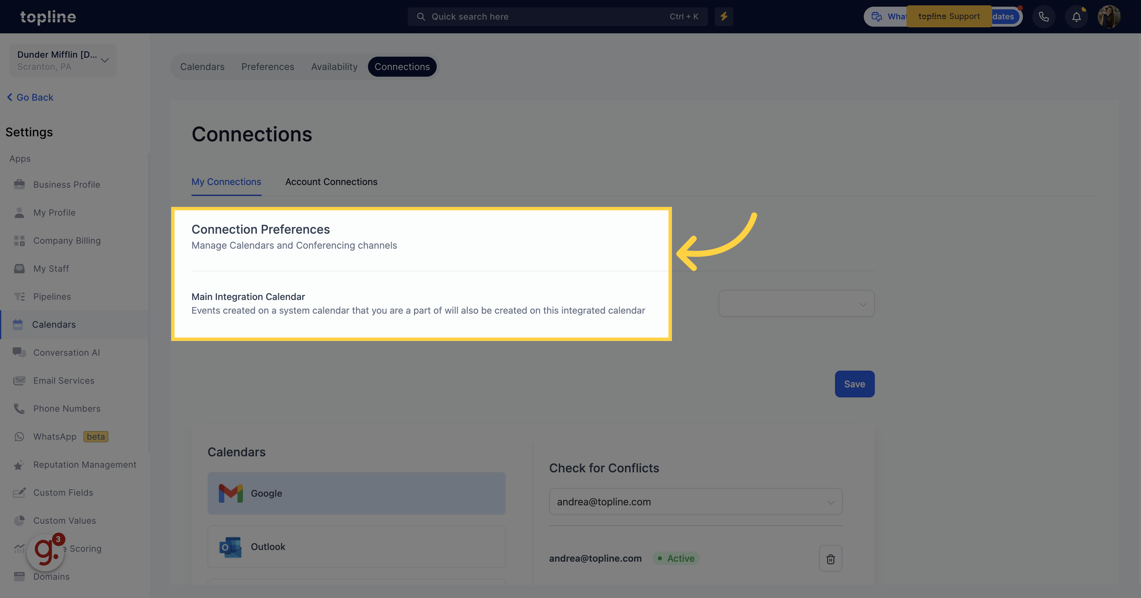Click Go Back navigation link
This screenshot has width=1141, height=598.
[30, 97]
